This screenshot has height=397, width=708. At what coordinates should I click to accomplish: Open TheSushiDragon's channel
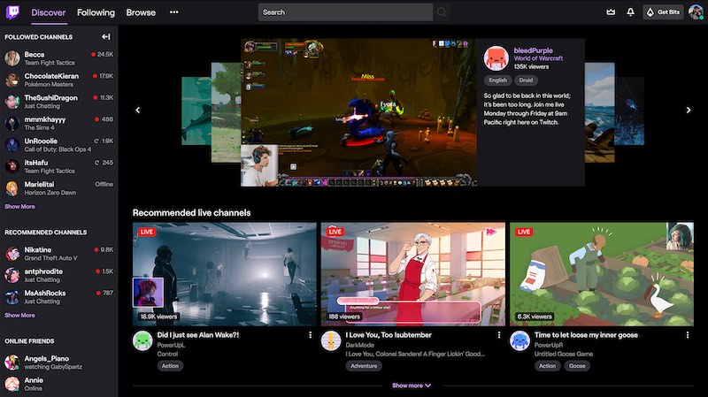58,102
